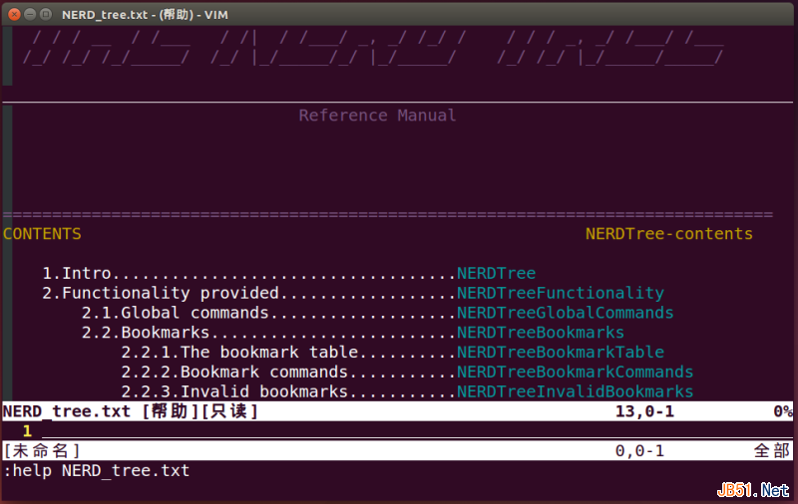
Task: Click '2.2.1.The bookmark table' entry
Action: (x=240, y=353)
